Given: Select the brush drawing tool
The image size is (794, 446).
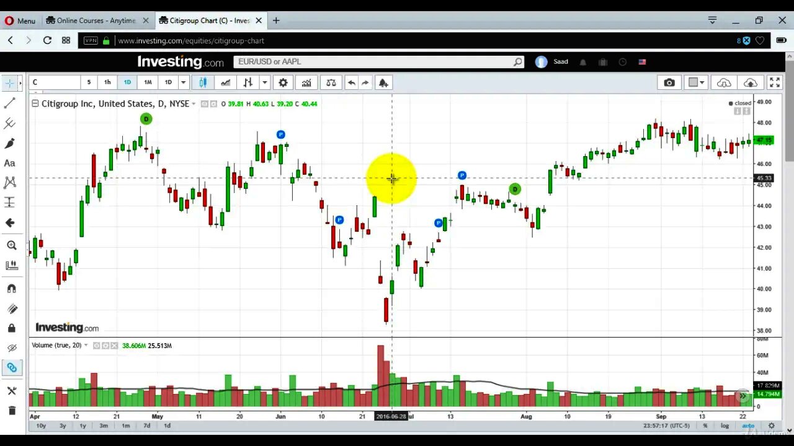Looking at the screenshot, I should [x=10, y=143].
